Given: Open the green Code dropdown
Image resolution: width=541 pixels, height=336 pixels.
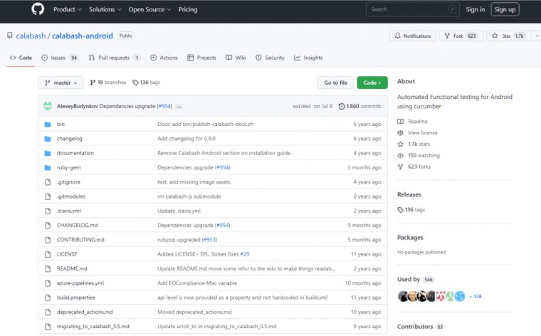Looking at the screenshot, I should pos(372,83).
